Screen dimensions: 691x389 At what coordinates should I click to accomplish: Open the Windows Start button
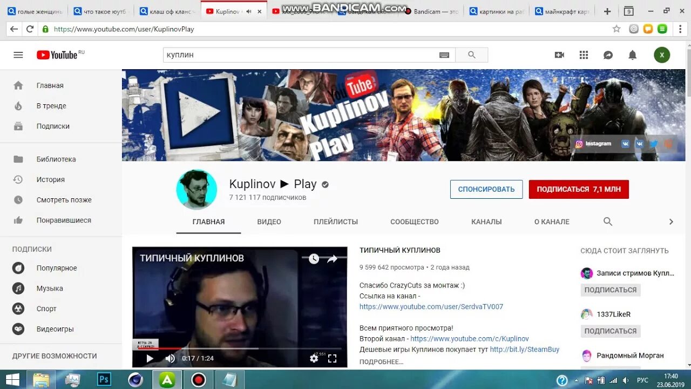(12, 380)
